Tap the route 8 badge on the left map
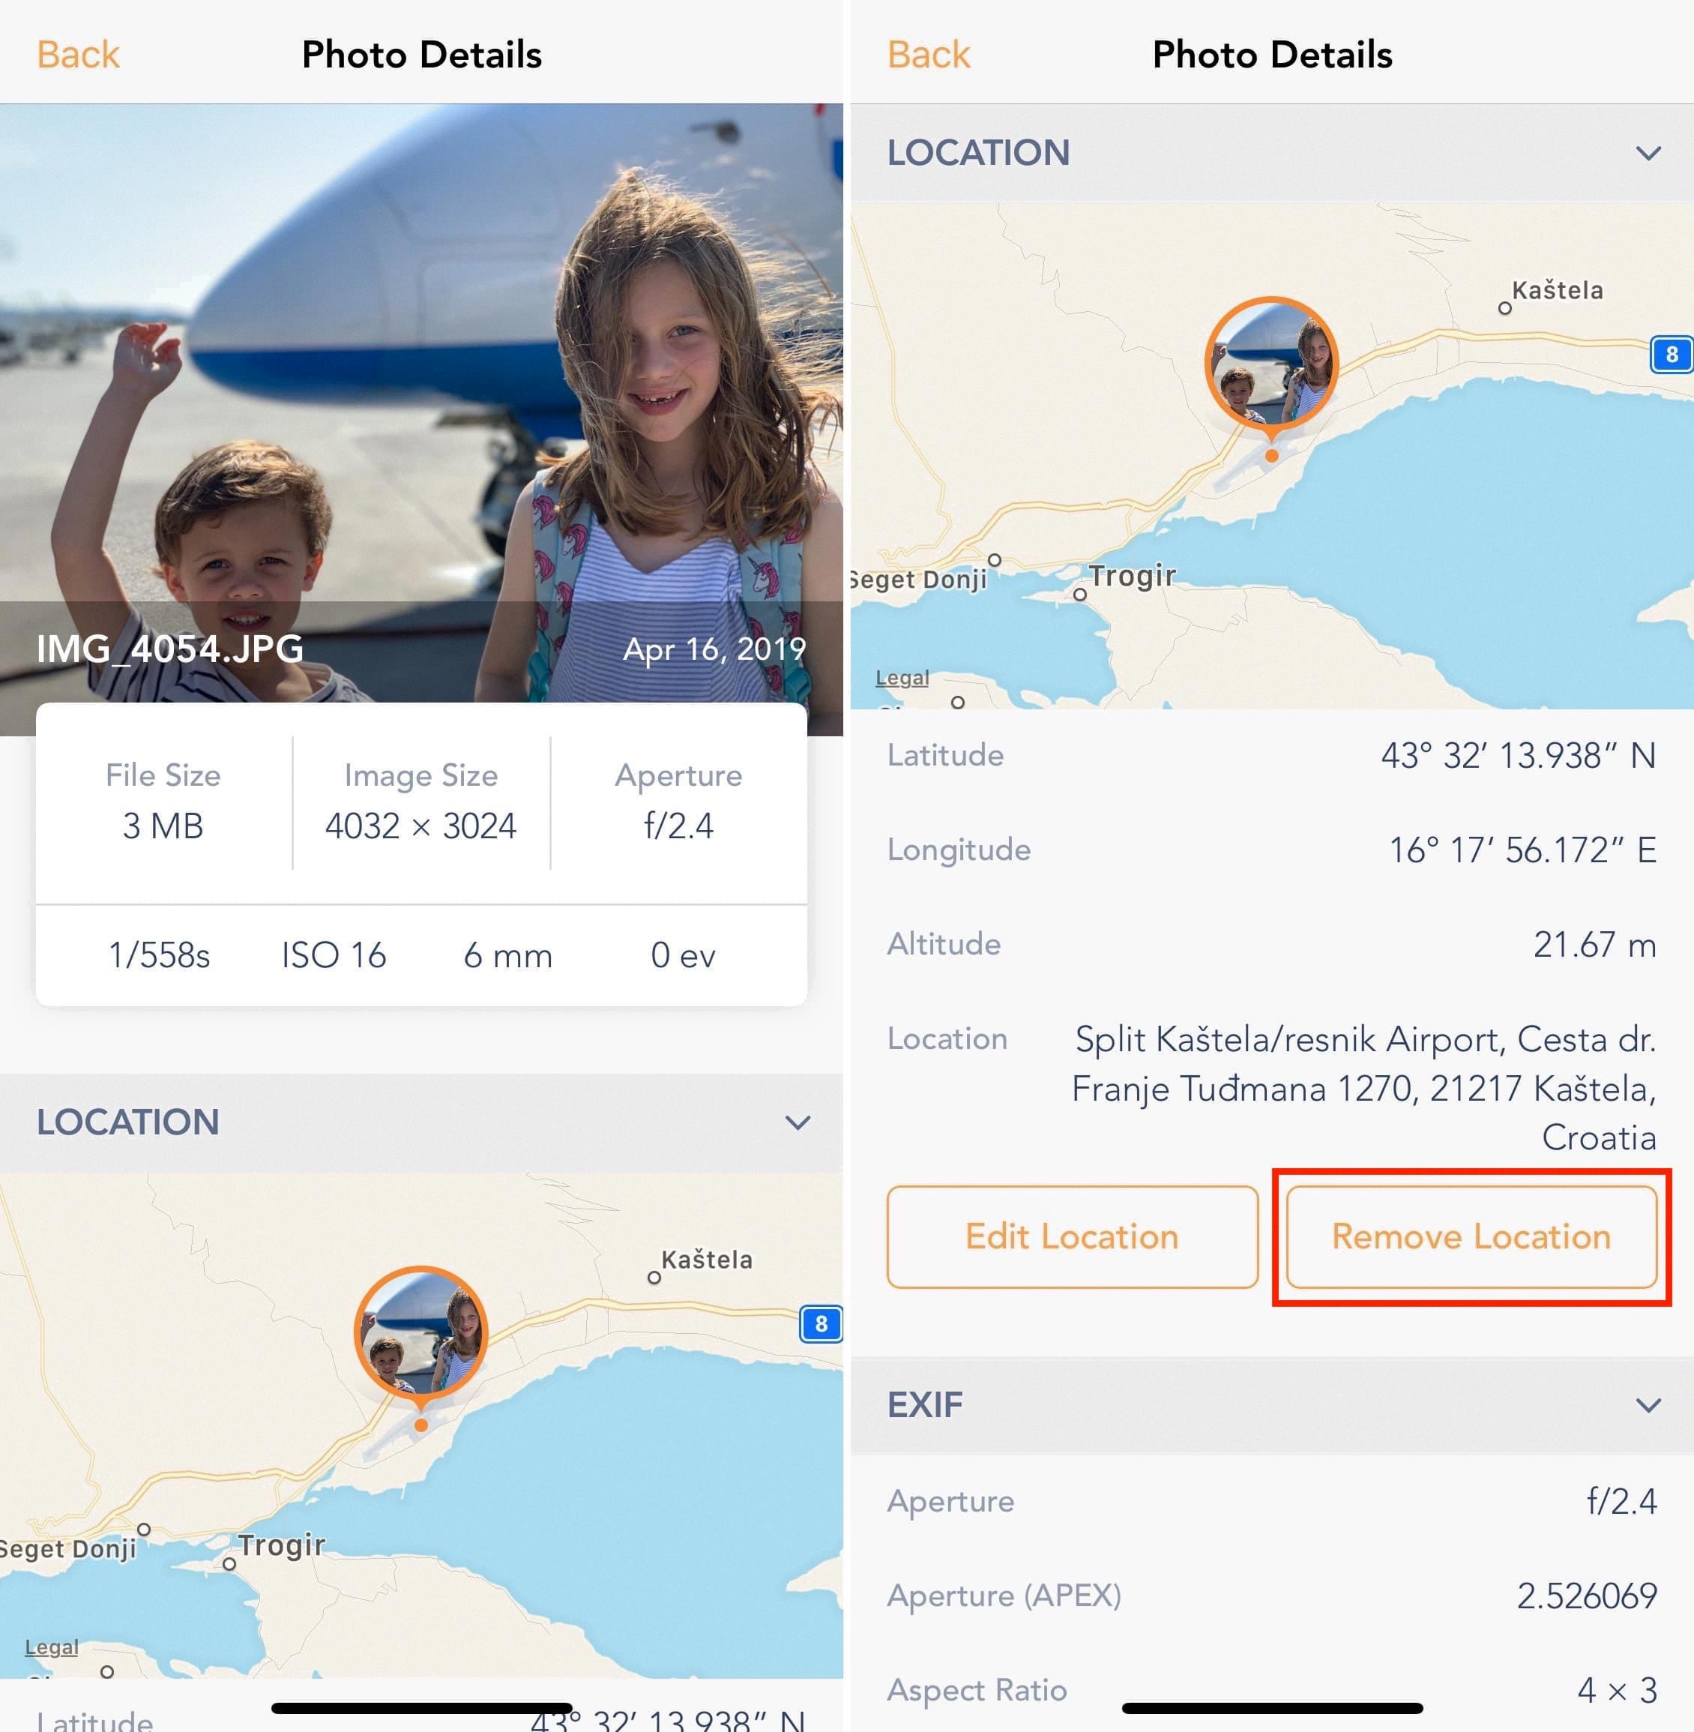The image size is (1694, 1732). pyautogui.click(x=820, y=1323)
